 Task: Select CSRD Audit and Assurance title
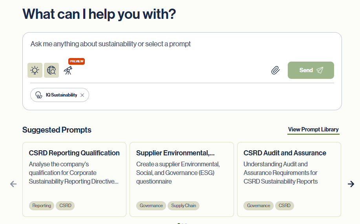(285, 153)
